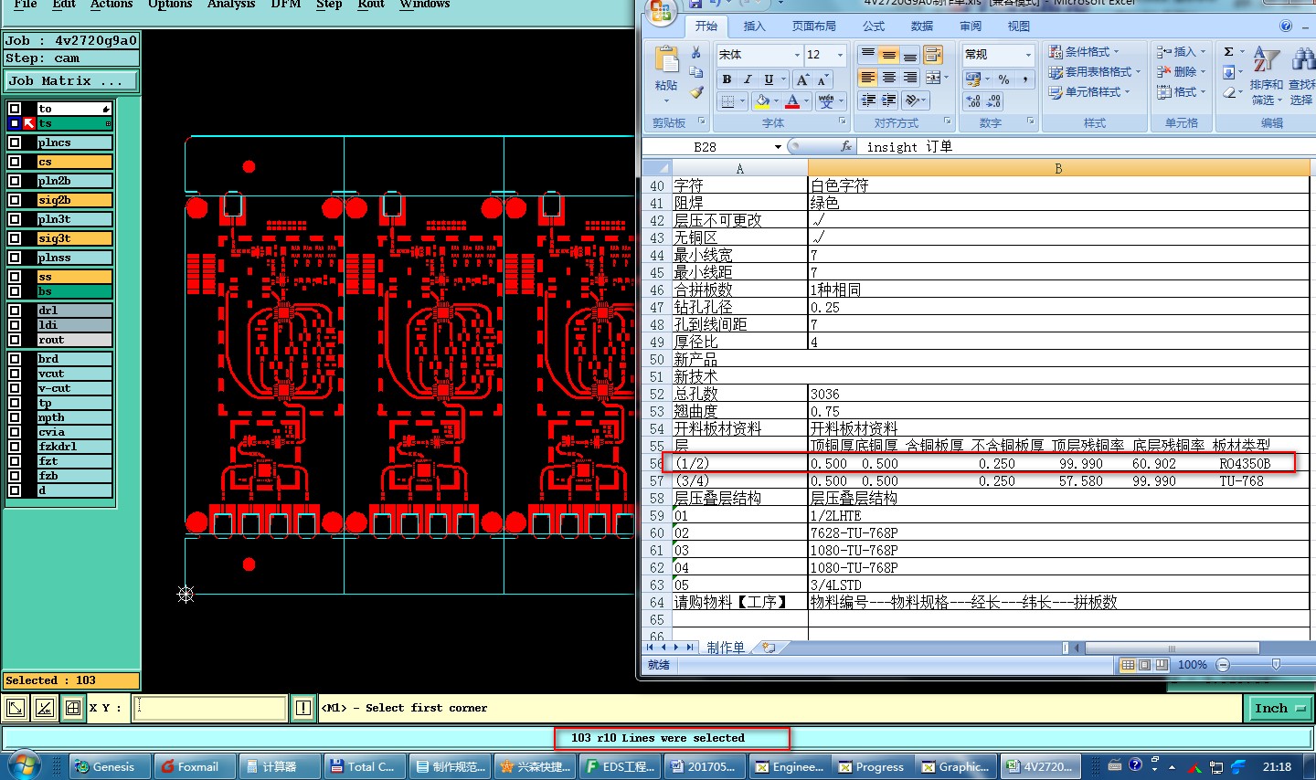This screenshot has width=1316, height=780.
Task: Click the Excel insert function fx icon
Action: tap(846, 146)
